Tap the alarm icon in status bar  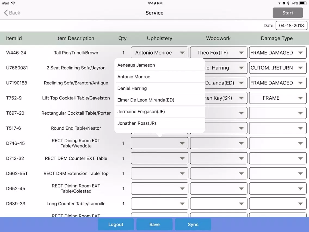(x=284, y=3)
